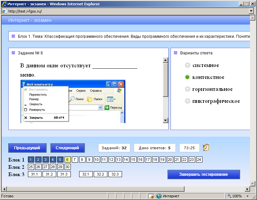257x200 pixels.
Task: Click the task panel scroll down arrow
Action: click(x=166, y=120)
